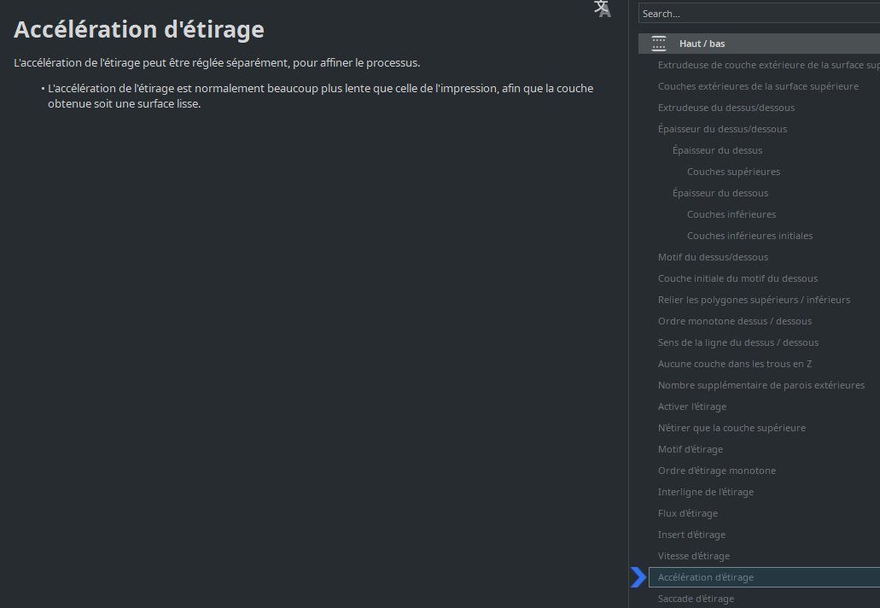Open Activer l'étirage setting
Screen dimensions: 880x608
click(692, 406)
